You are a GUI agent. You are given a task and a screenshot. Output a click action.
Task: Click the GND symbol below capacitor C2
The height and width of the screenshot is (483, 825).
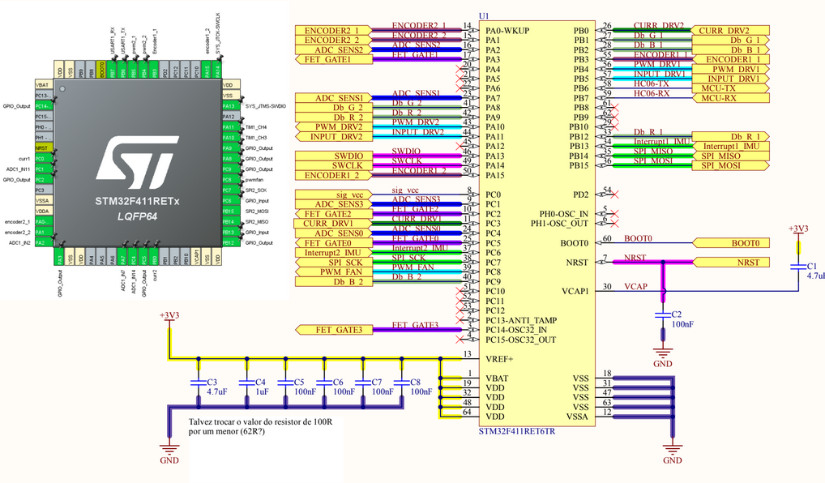point(664,355)
